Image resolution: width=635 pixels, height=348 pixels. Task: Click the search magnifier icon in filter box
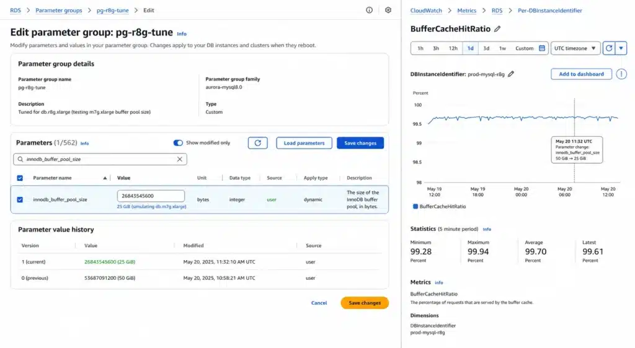pos(20,159)
